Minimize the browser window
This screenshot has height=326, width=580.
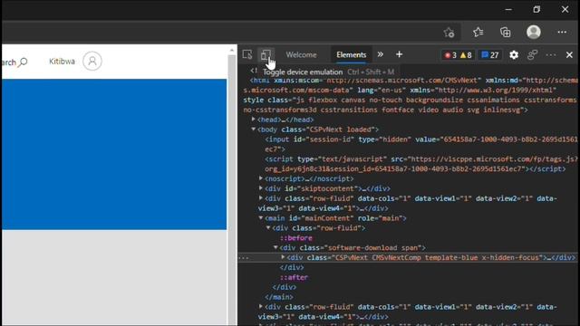tap(508, 10)
